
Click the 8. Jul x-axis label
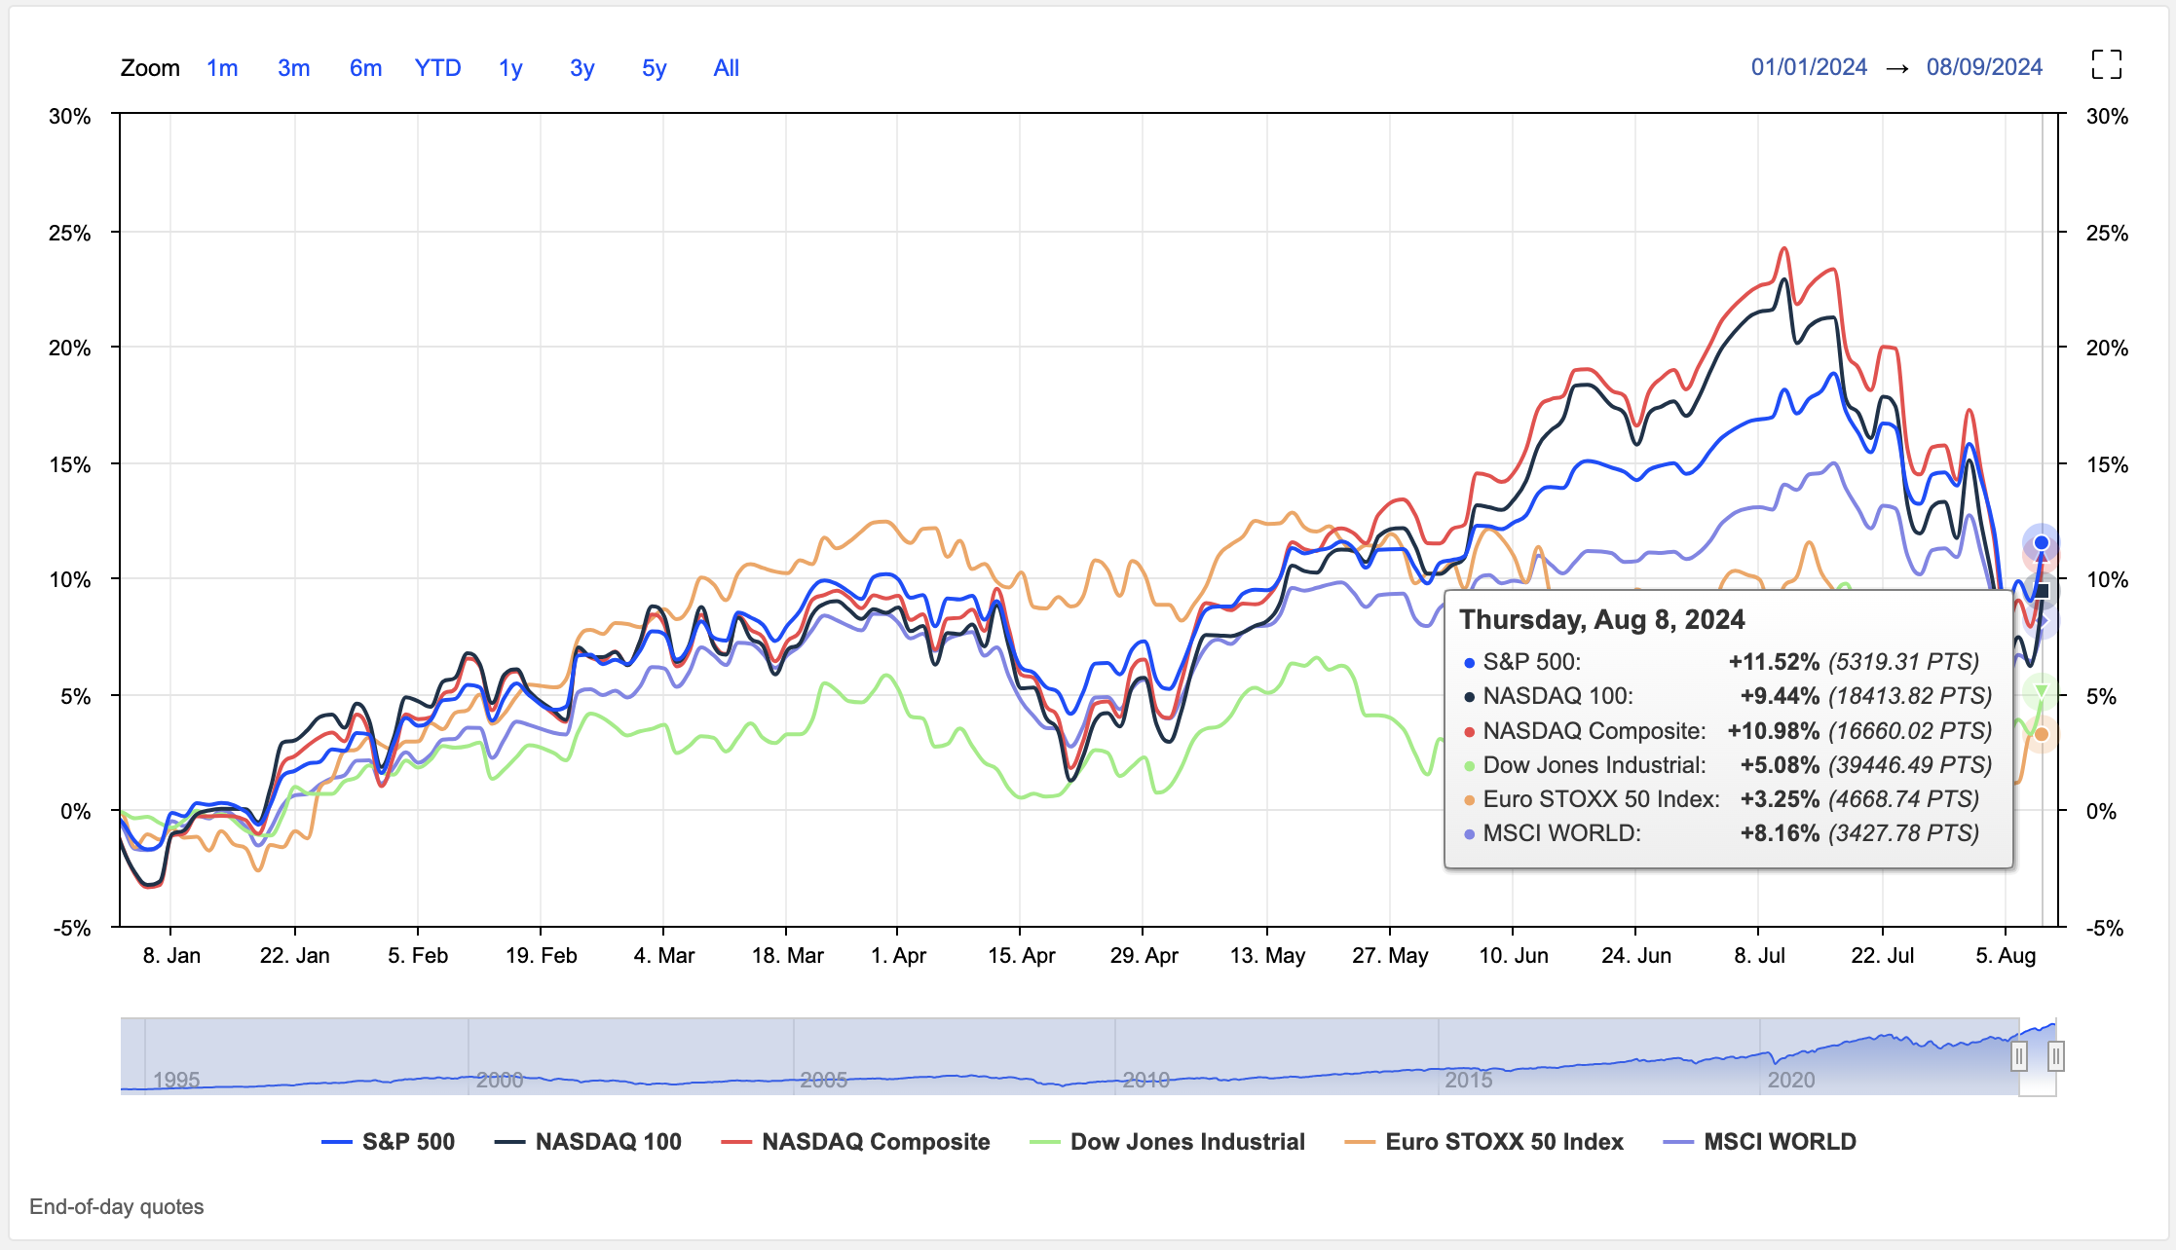(x=1759, y=956)
